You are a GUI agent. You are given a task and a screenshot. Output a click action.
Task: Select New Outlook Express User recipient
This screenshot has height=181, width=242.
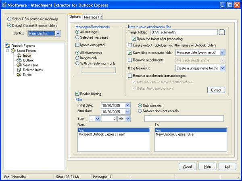pos(191,134)
